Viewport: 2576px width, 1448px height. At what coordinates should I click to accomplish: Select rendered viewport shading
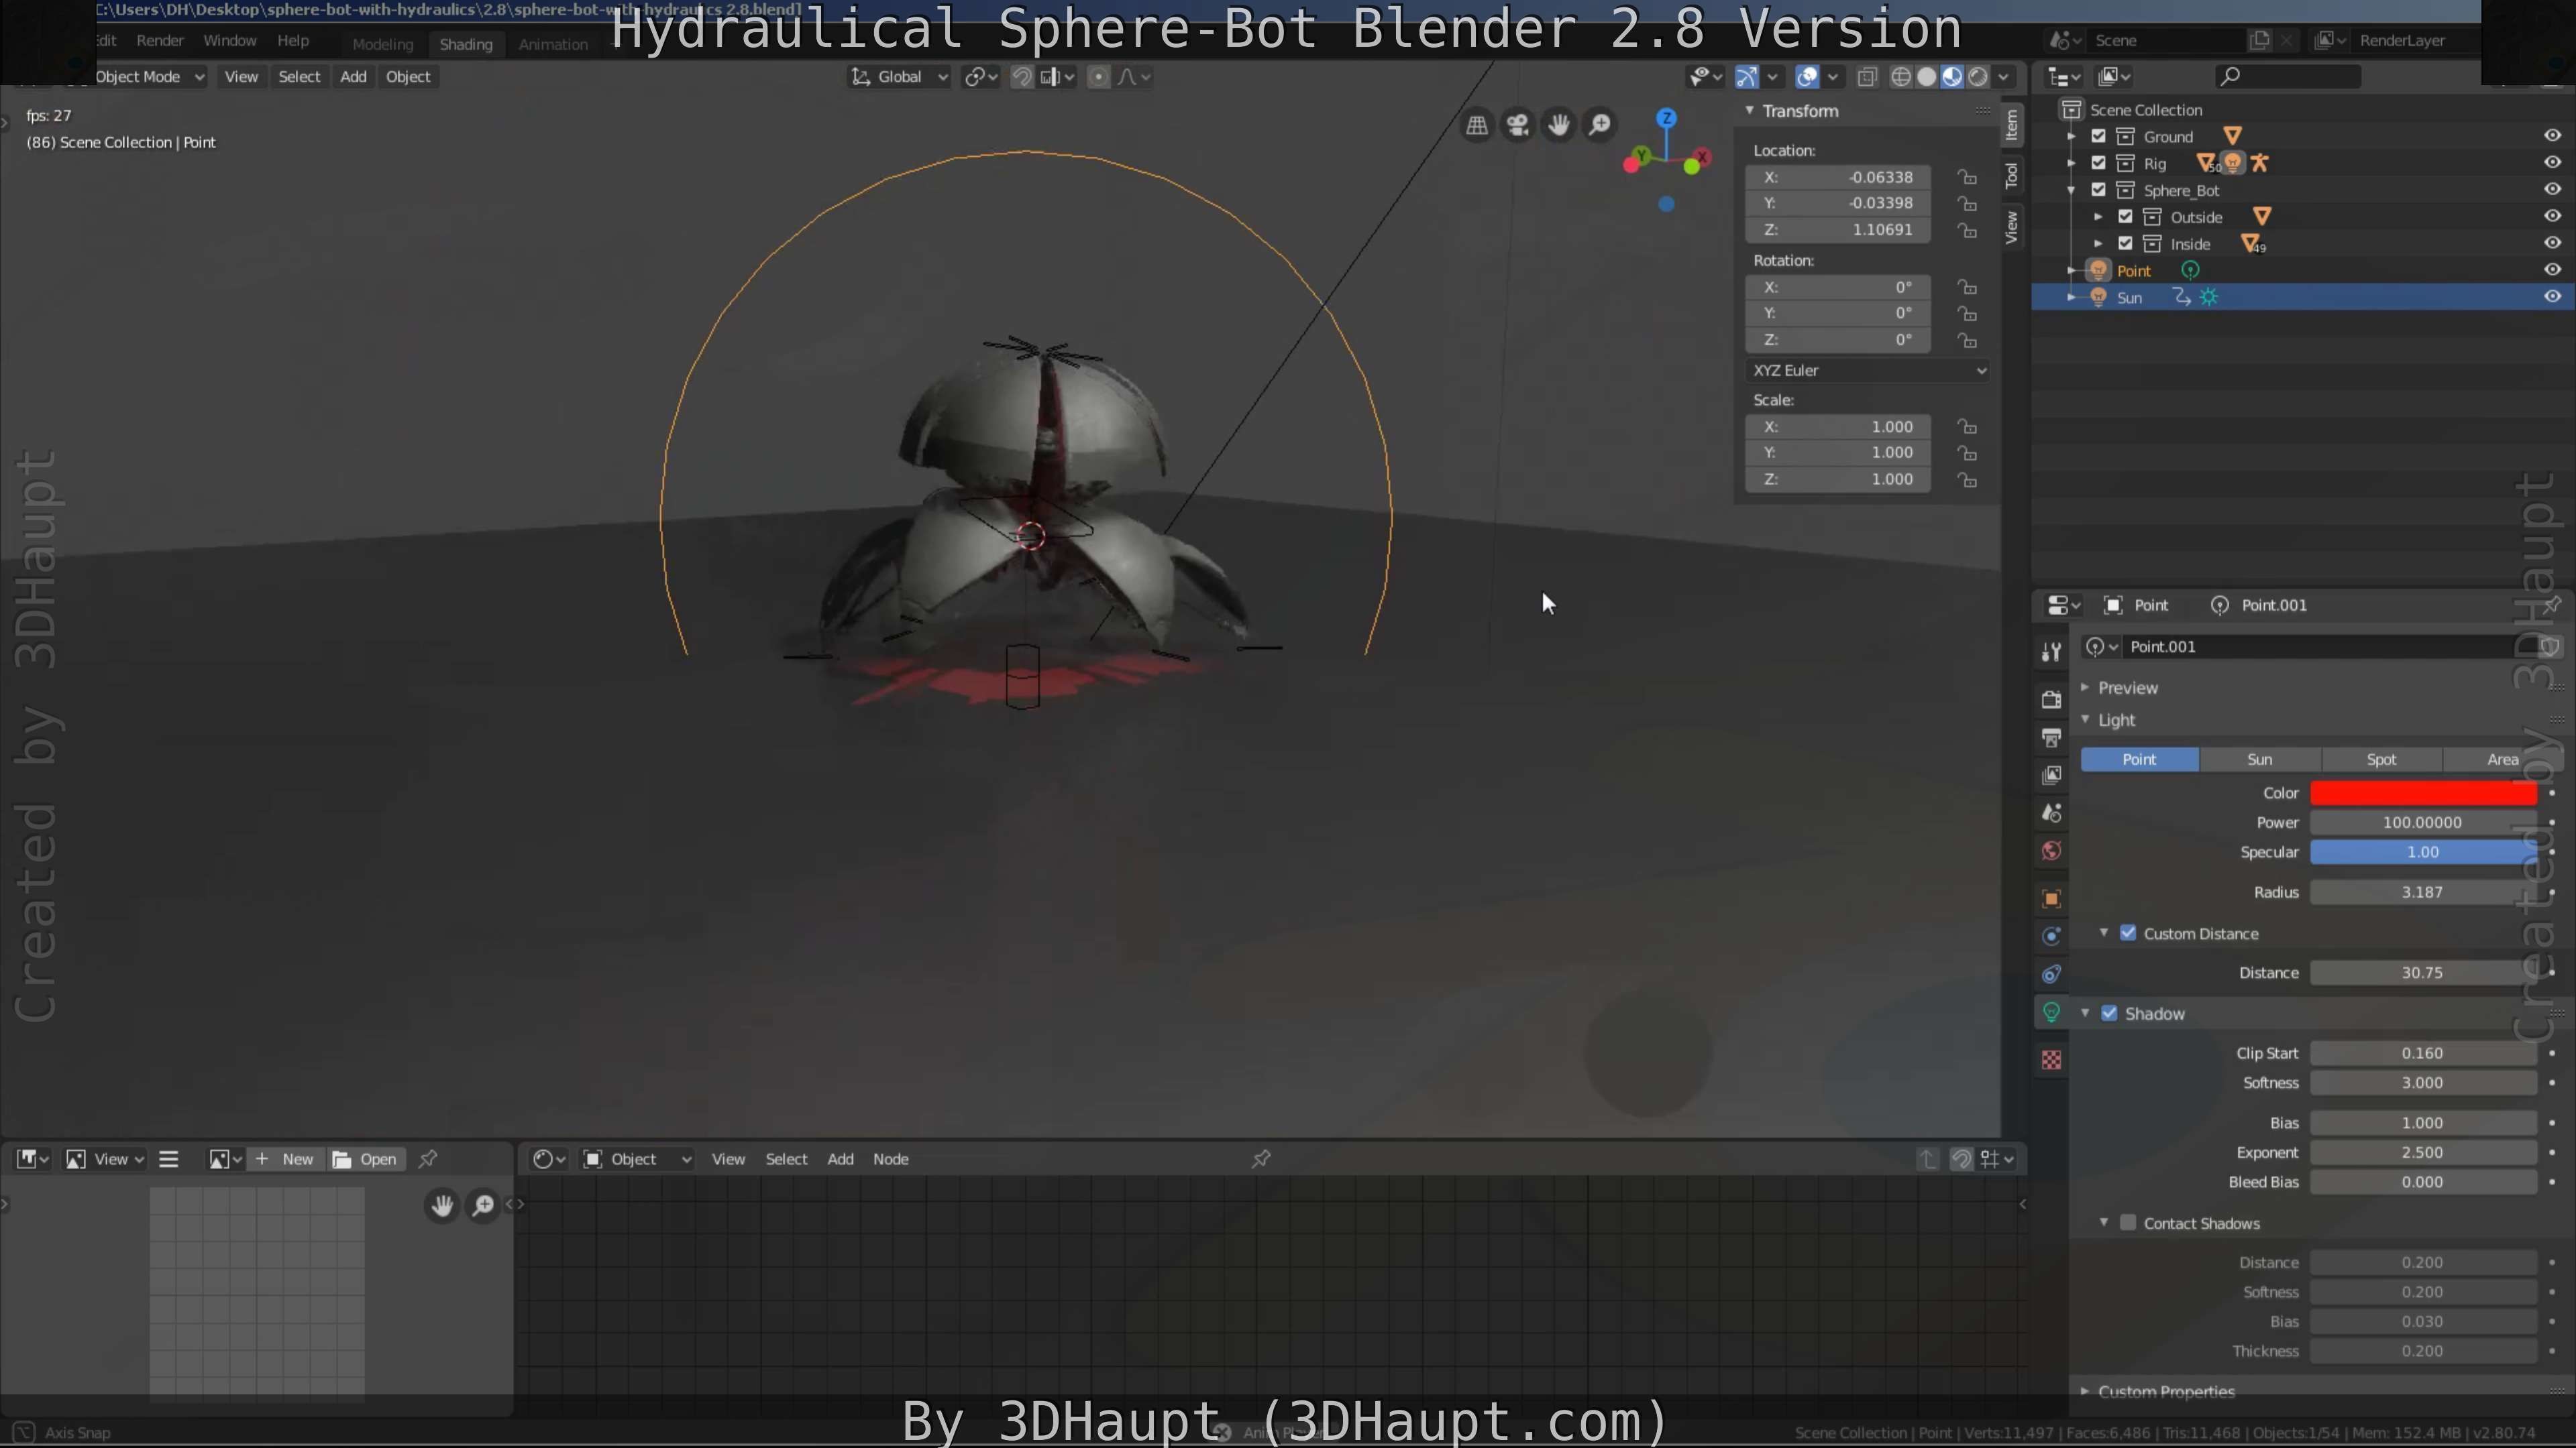(x=1979, y=77)
